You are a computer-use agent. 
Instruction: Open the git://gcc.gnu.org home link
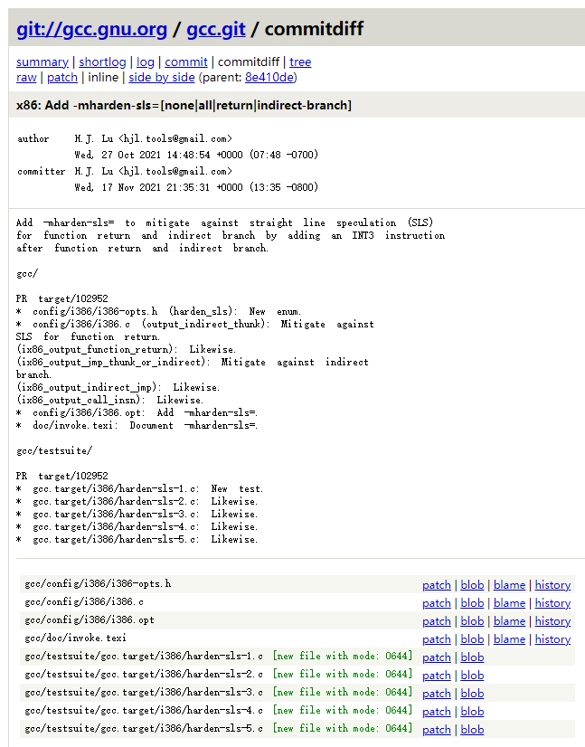click(91, 29)
